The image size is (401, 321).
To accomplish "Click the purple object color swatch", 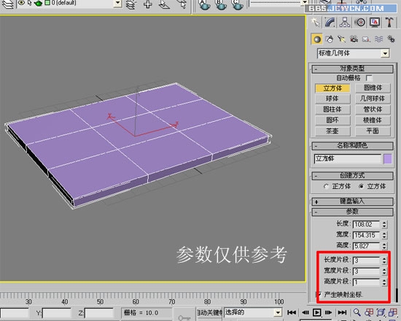I will tap(388, 159).
